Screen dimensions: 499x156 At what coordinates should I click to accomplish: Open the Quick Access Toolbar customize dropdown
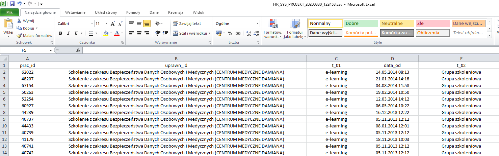(41, 4)
